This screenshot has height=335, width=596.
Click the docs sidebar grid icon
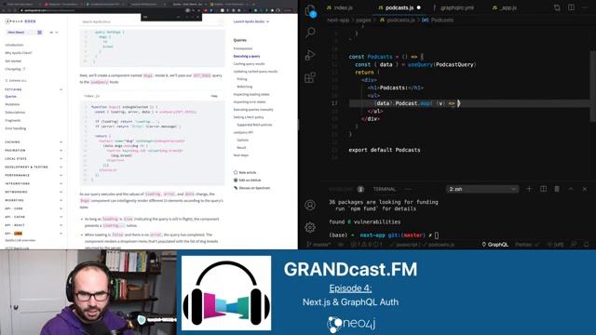39,33
